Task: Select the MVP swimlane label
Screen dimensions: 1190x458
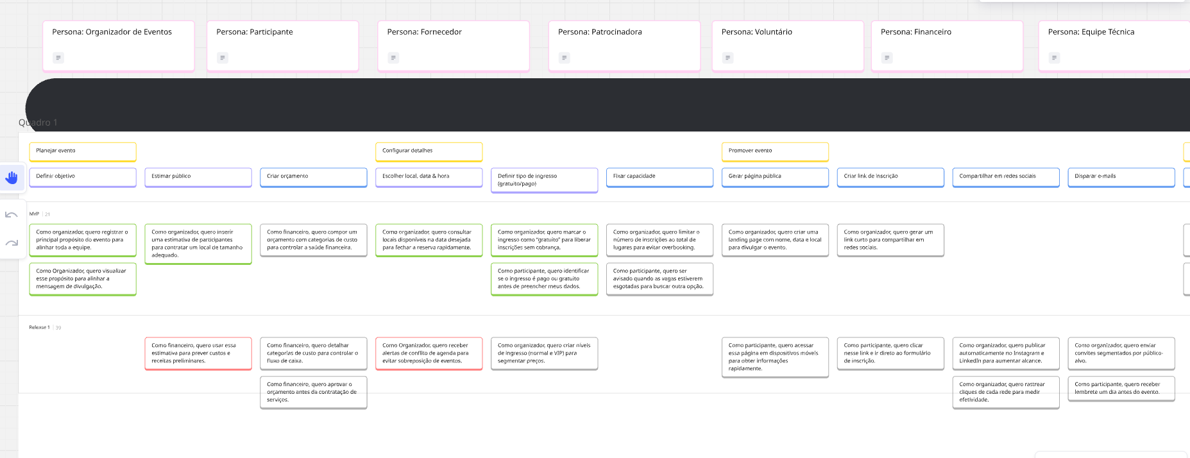Action: tap(34, 214)
